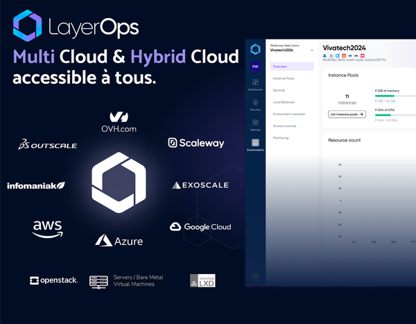Click the memory usage progress bar
Viewport: 416px width, 324px height.
pos(395,96)
